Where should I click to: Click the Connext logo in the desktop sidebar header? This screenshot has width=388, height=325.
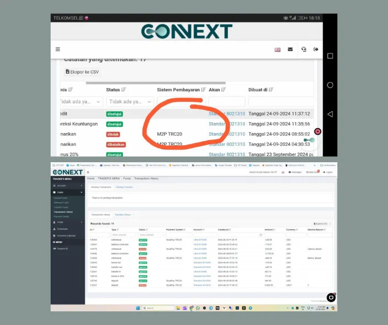pyautogui.click(x=68, y=172)
